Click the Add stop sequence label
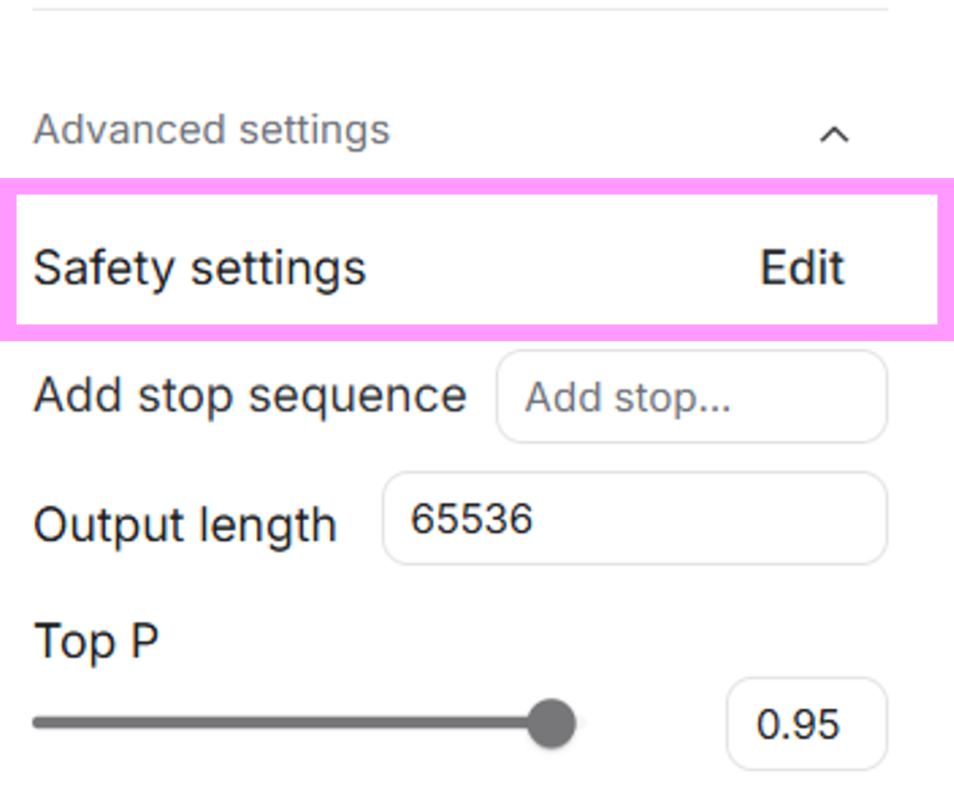 coord(250,396)
